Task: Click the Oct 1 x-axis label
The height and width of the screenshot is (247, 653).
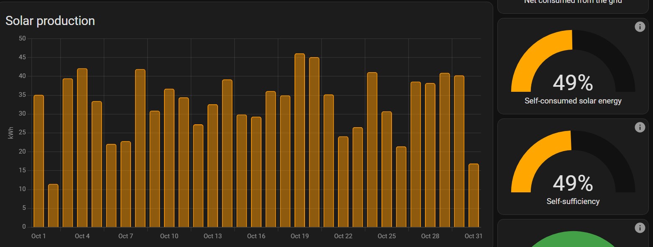Action: (39, 236)
